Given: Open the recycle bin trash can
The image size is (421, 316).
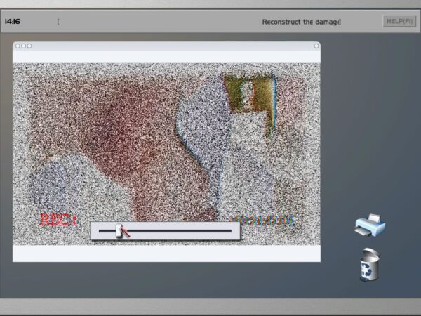Looking at the screenshot, I should [x=368, y=265].
